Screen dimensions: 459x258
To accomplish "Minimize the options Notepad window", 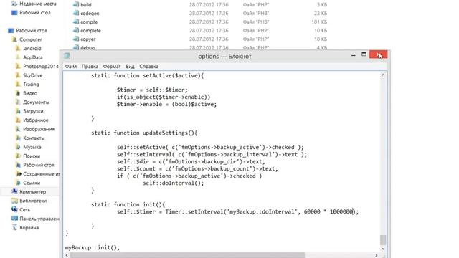I will pyautogui.click(x=354, y=54).
